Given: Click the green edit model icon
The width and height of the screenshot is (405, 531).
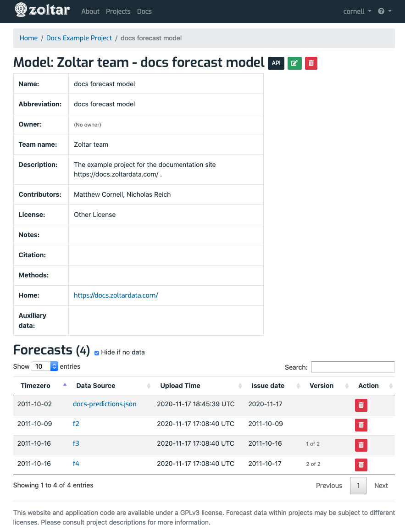Looking at the screenshot, I should pos(294,63).
